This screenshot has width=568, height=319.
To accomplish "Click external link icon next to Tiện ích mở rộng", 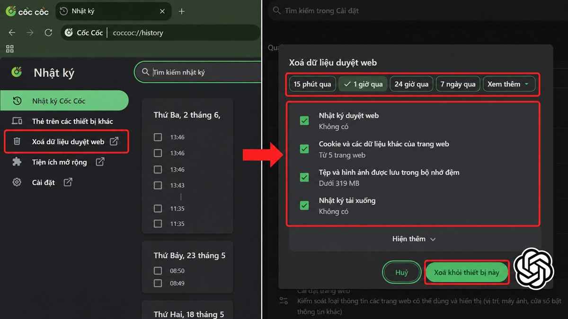I will 100,162.
